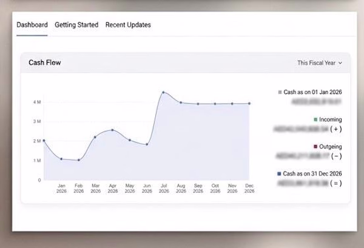This screenshot has height=248, width=364.
Task: Click the green Incoming legend square
Action: tap(315, 119)
